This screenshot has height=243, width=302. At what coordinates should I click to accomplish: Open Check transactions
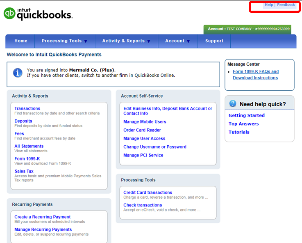[143, 205]
